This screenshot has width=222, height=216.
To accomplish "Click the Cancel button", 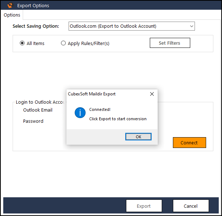I will (x=191, y=206).
